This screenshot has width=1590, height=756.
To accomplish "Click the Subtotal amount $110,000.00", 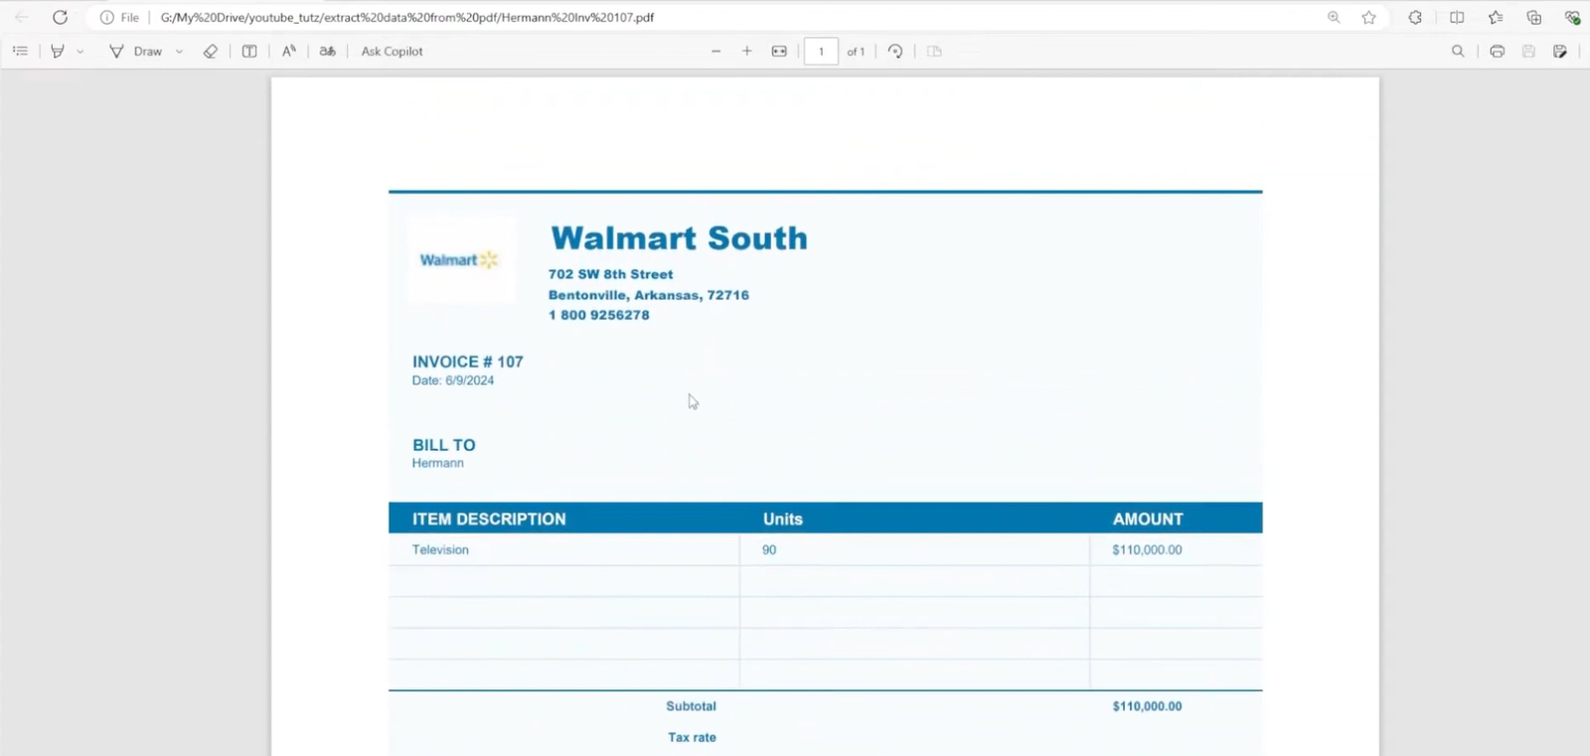I will pos(1148,706).
